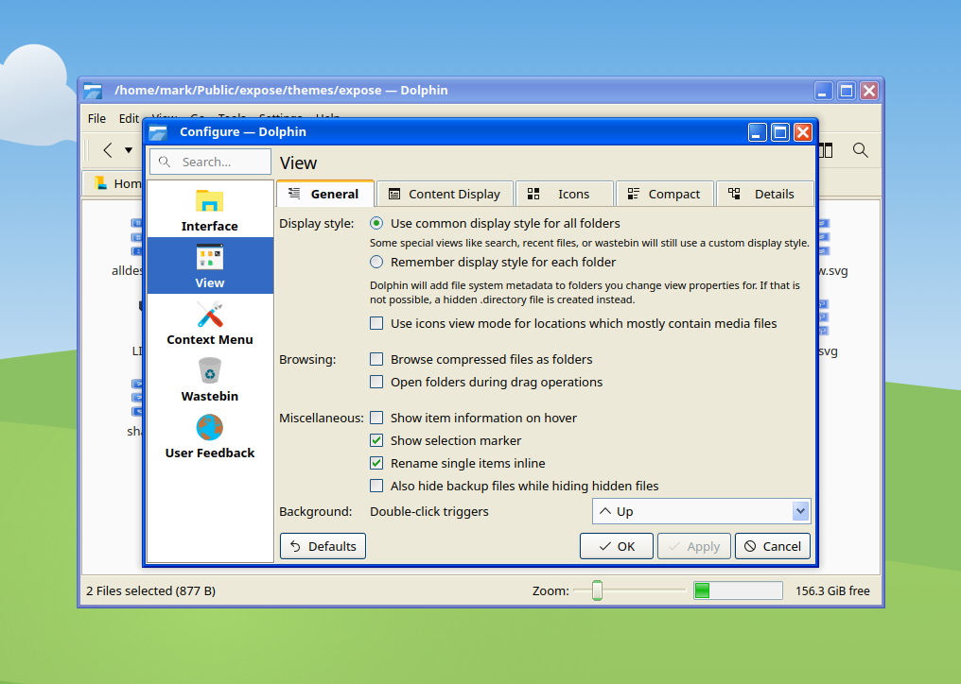Open the Interface settings category
Screen dimensions: 961x684
point(210,209)
